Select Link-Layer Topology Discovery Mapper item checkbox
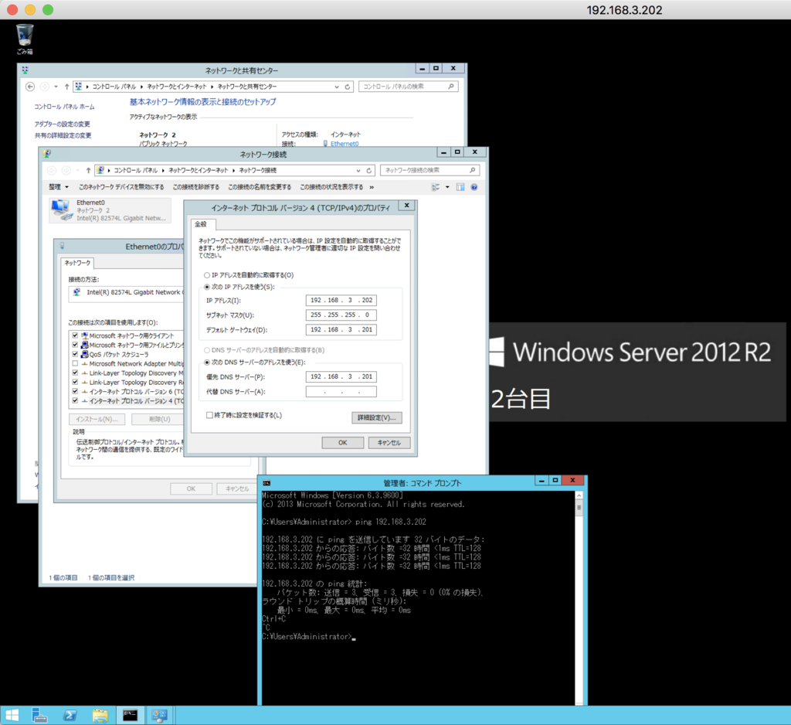This screenshot has width=791, height=725. (75, 373)
